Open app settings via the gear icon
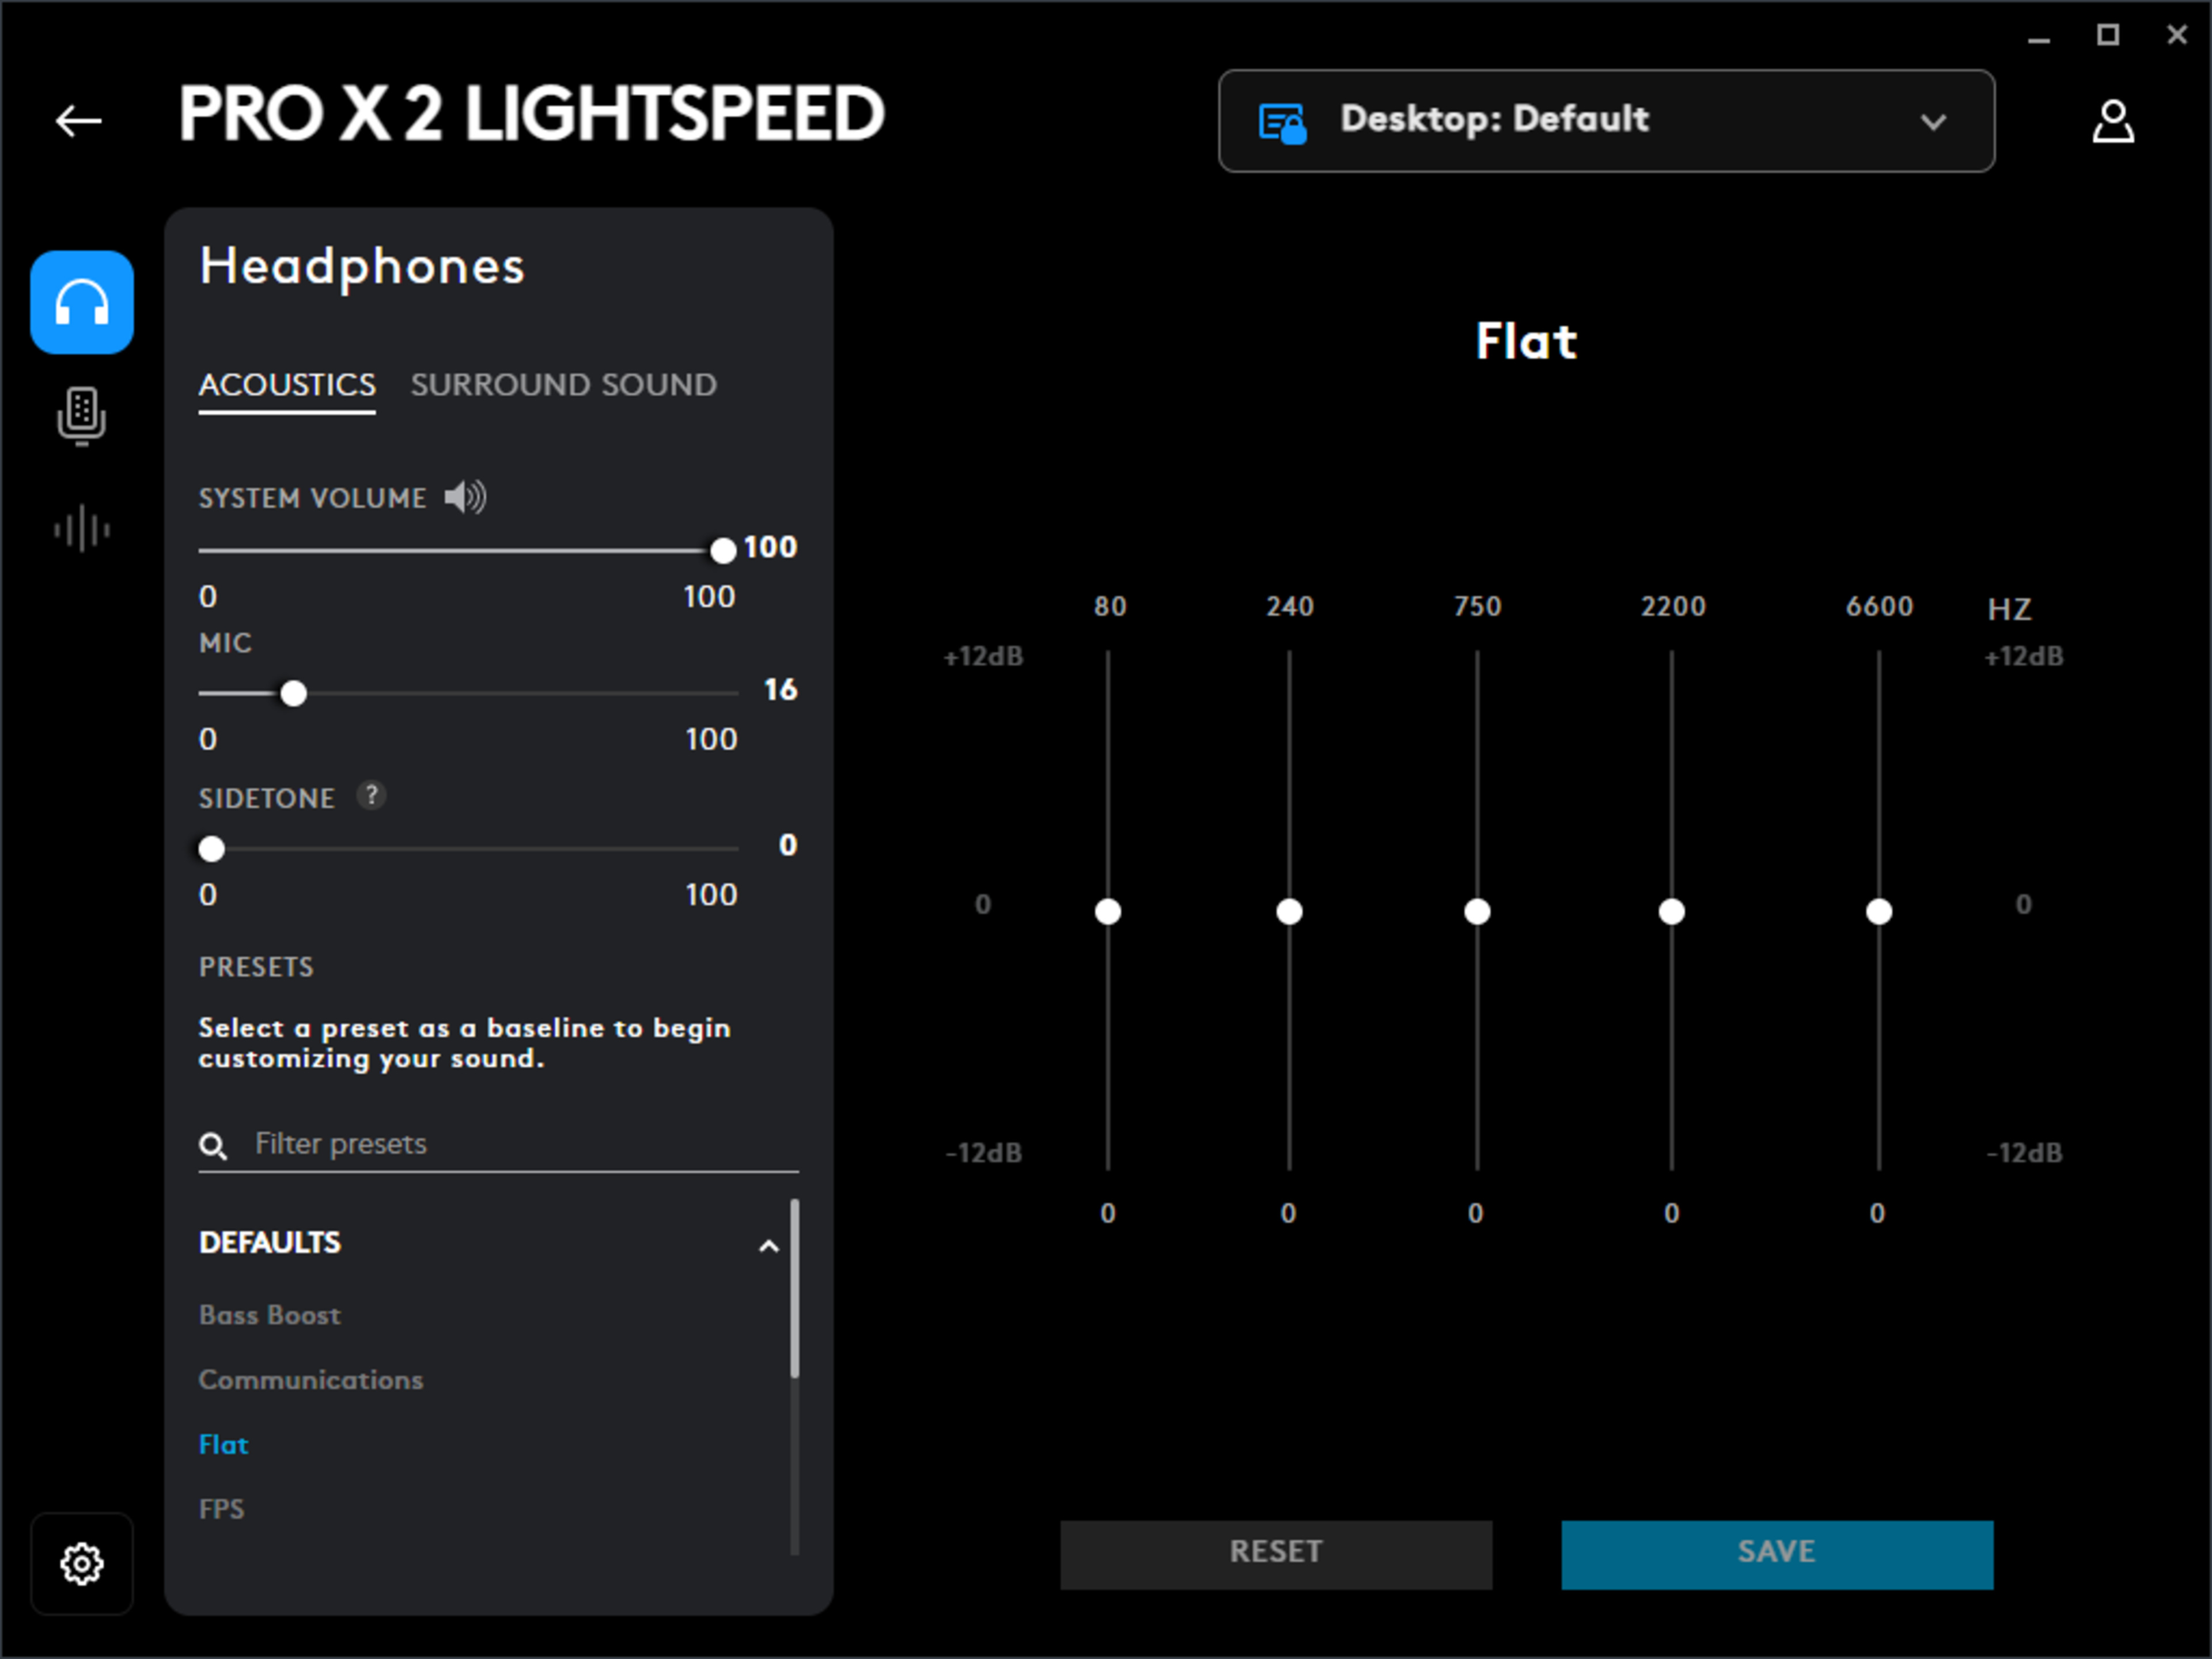The image size is (2212, 1659). point(82,1564)
